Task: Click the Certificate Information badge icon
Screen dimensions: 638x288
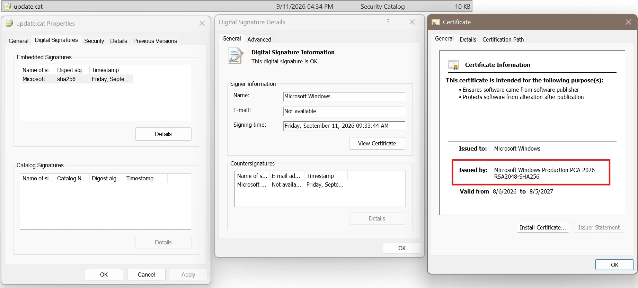Action: [453, 65]
